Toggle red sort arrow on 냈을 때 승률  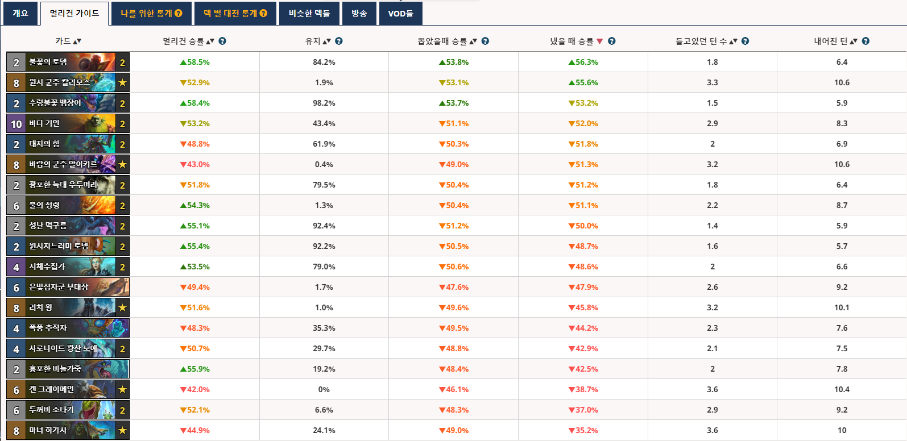click(x=600, y=41)
